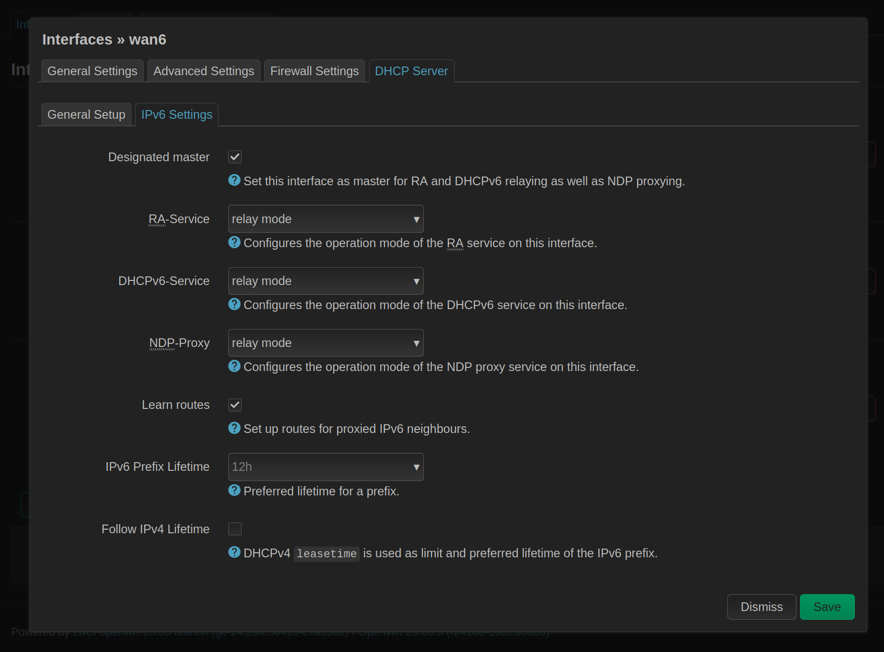Open the RA-Service mode dropdown
This screenshot has height=652, width=884.
pyautogui.click(x=326, y=219)
